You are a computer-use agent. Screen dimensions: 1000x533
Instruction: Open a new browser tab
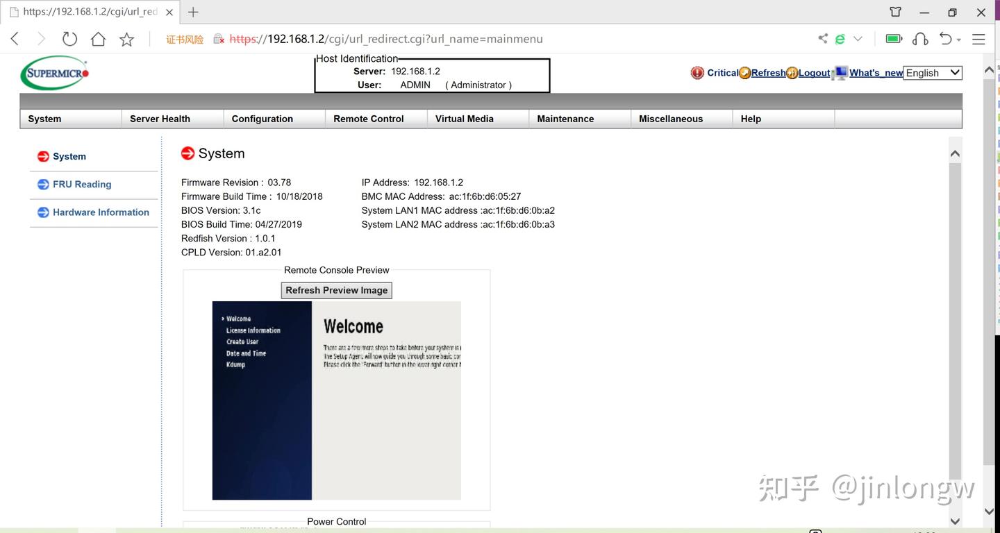[193, 12]
